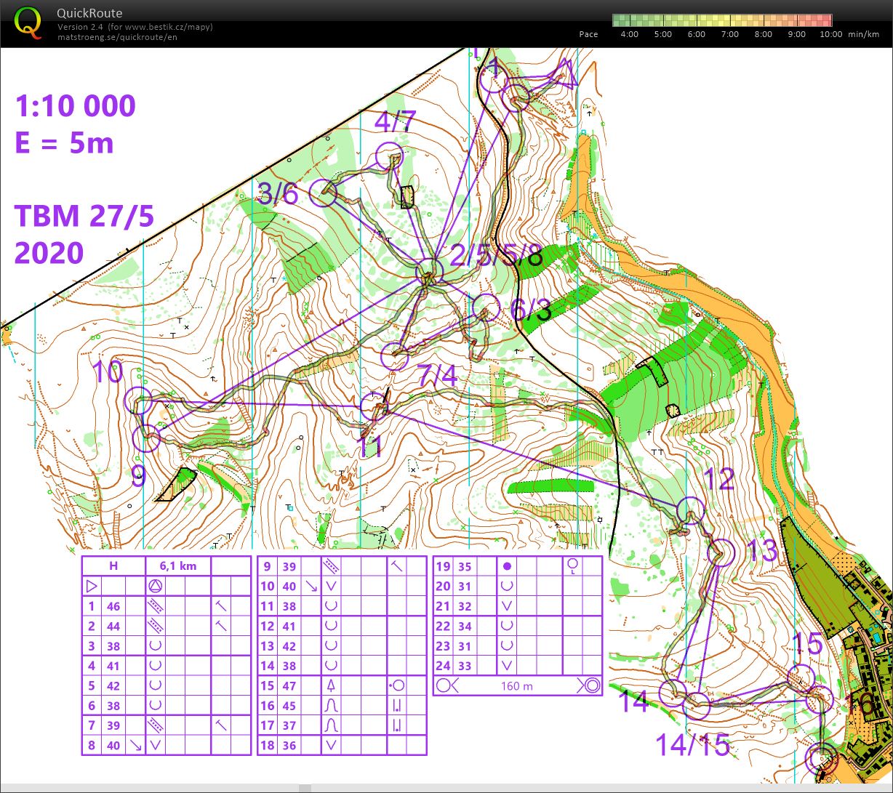Click control circle 10 on the map
The height and width of the screenshot is (793, 893).
coord(137,400)
